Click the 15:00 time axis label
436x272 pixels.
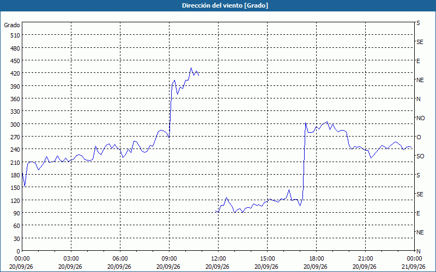pos(267,259)
